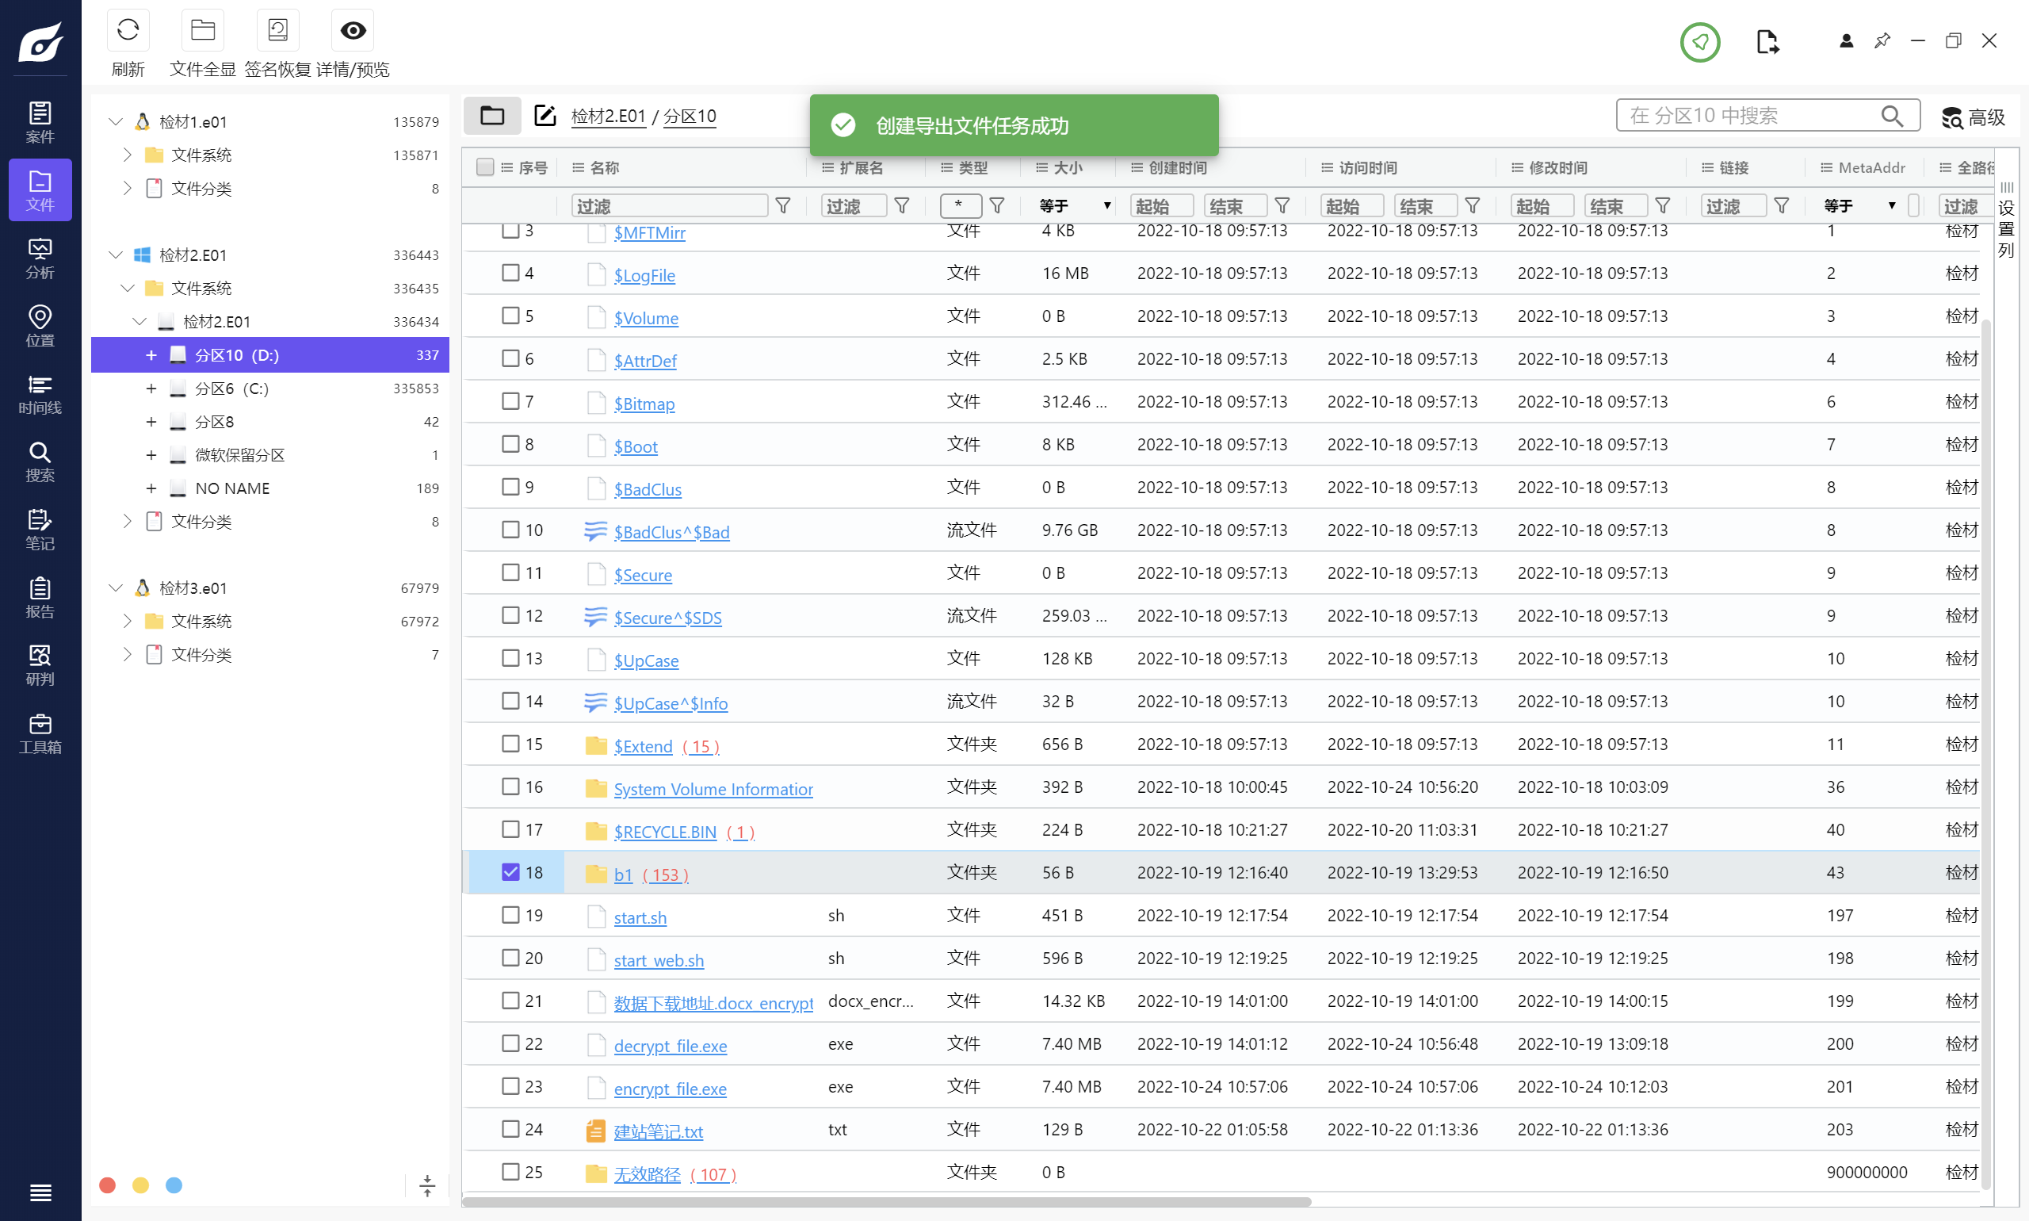
Task: Collapse the 检材1.e01 tree node
Action: (116, 122)
